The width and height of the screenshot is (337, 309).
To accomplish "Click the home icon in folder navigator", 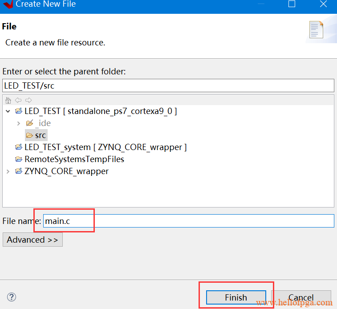I will (8, 100).
